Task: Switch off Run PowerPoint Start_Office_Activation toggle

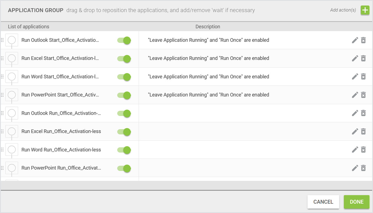Action: click(124, 95)
